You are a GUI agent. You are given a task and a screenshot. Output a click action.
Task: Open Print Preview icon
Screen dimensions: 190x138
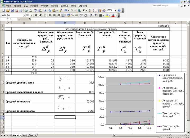30,11
